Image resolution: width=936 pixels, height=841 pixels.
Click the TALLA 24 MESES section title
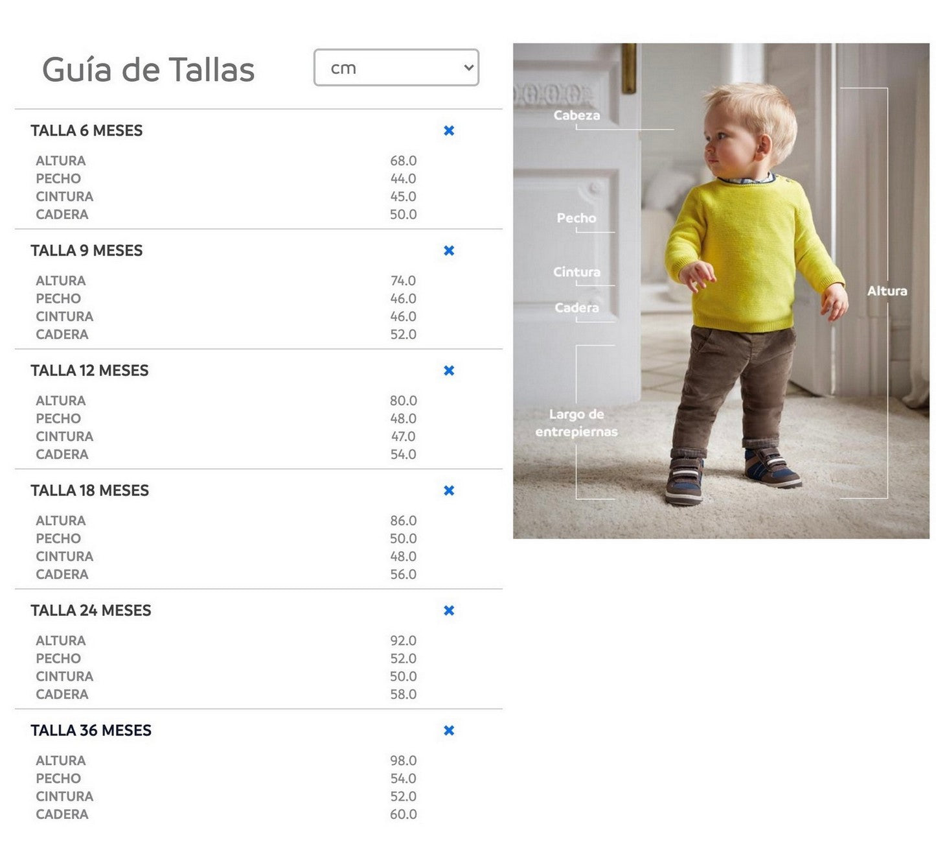pyautogui.click(x=91, y=611)
